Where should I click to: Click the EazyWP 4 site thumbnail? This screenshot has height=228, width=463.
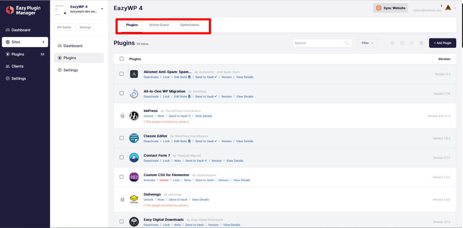(61, 9)
